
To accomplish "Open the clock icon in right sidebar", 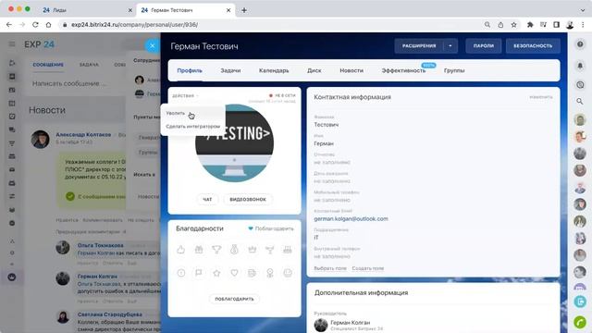I will pyautogui.click(x=580, y=84).
